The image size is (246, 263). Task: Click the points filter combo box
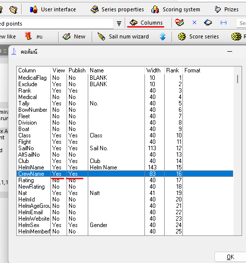point(57,24)
